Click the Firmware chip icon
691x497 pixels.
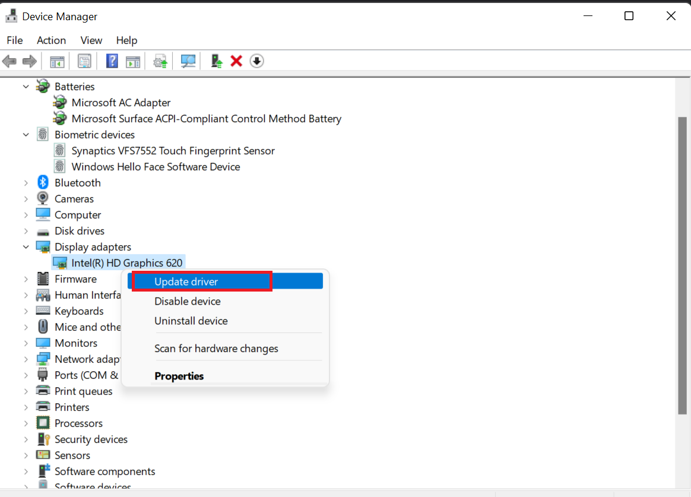[43, 278]
